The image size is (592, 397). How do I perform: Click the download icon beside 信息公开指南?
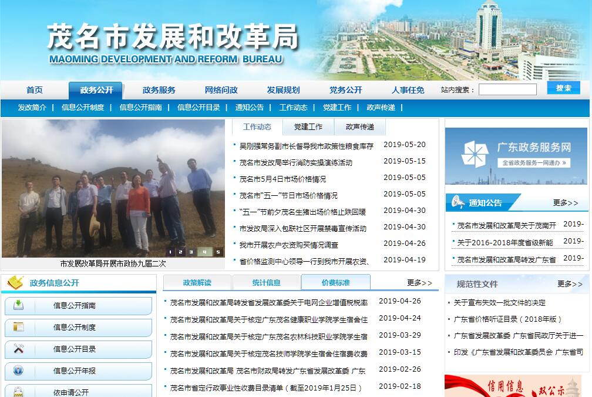click(18, 305)
